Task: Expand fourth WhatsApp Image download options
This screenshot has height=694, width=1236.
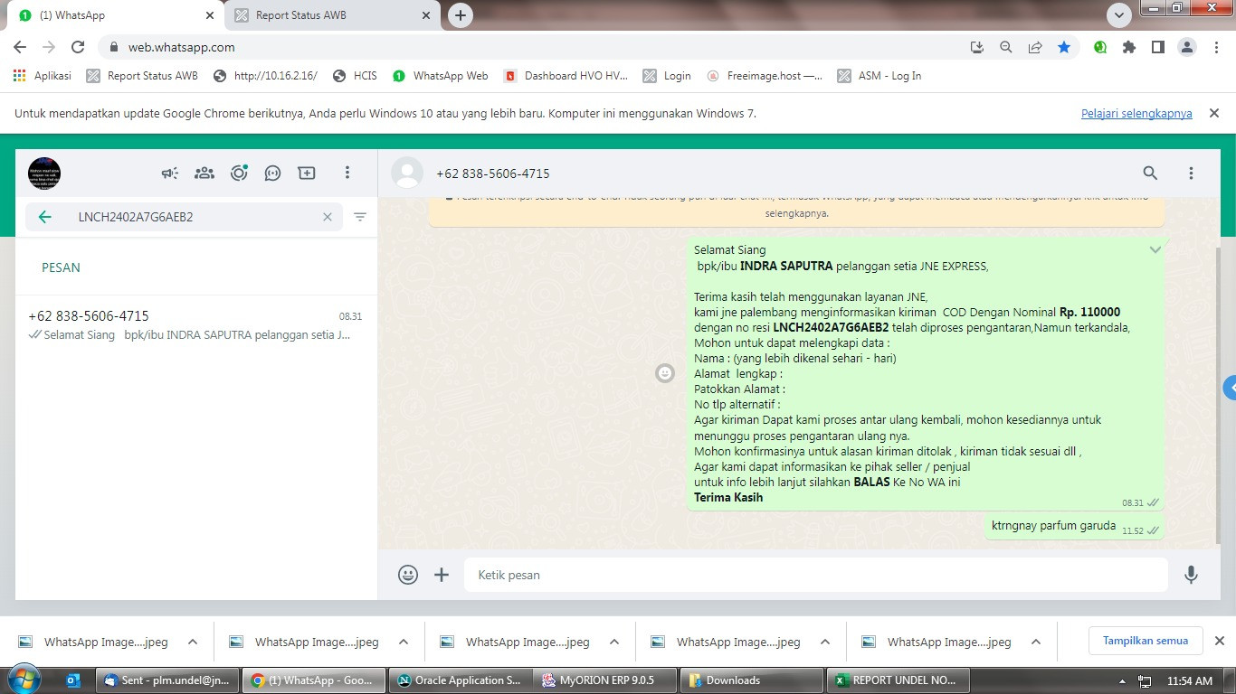Action: pyautogui.click(x=825, y=642)
